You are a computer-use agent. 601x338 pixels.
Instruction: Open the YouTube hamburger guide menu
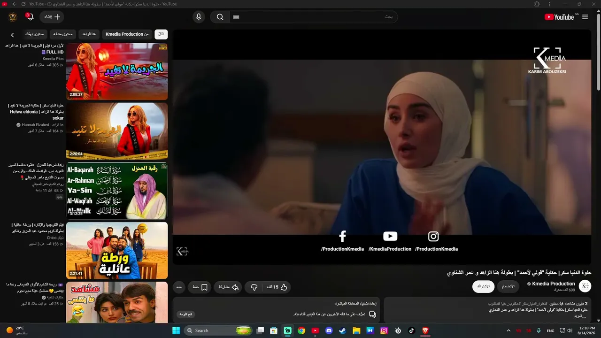[x=585, y=17]
